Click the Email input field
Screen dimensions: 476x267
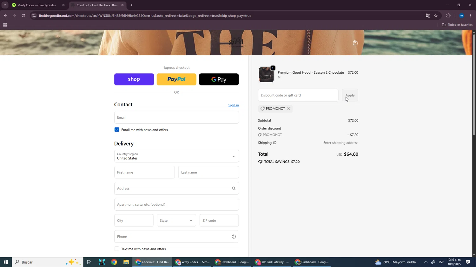pos(176,117)
